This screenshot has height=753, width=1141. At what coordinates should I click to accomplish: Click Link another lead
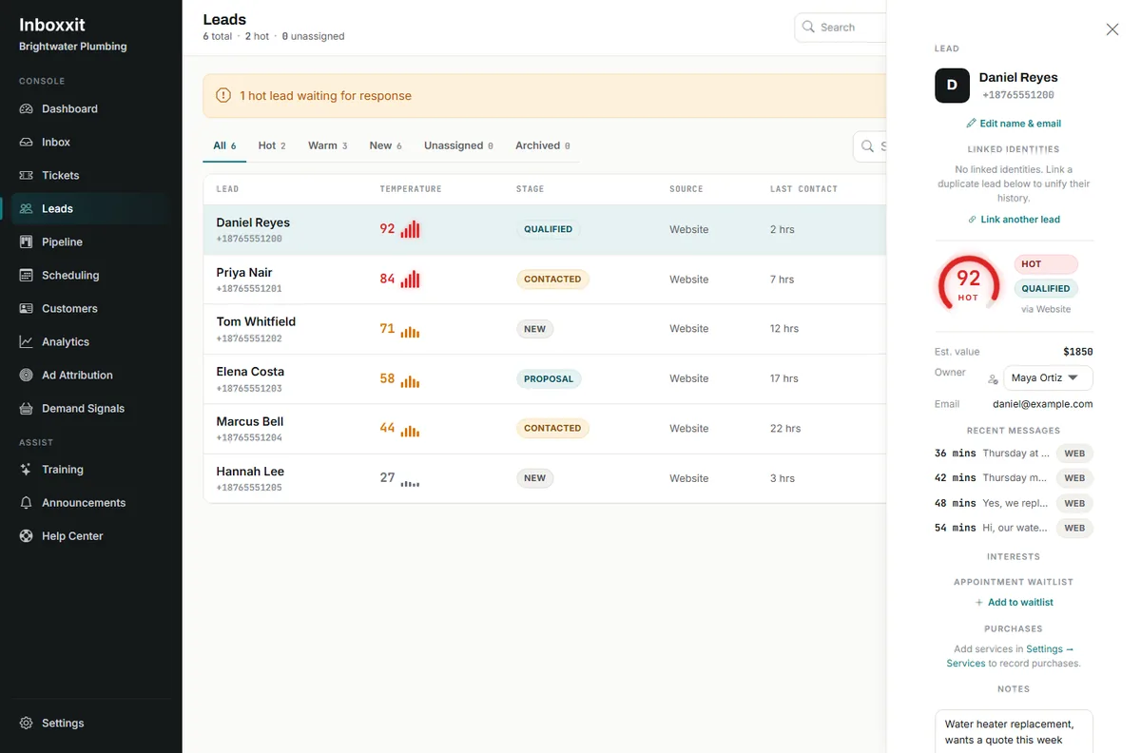(1014, 220)
